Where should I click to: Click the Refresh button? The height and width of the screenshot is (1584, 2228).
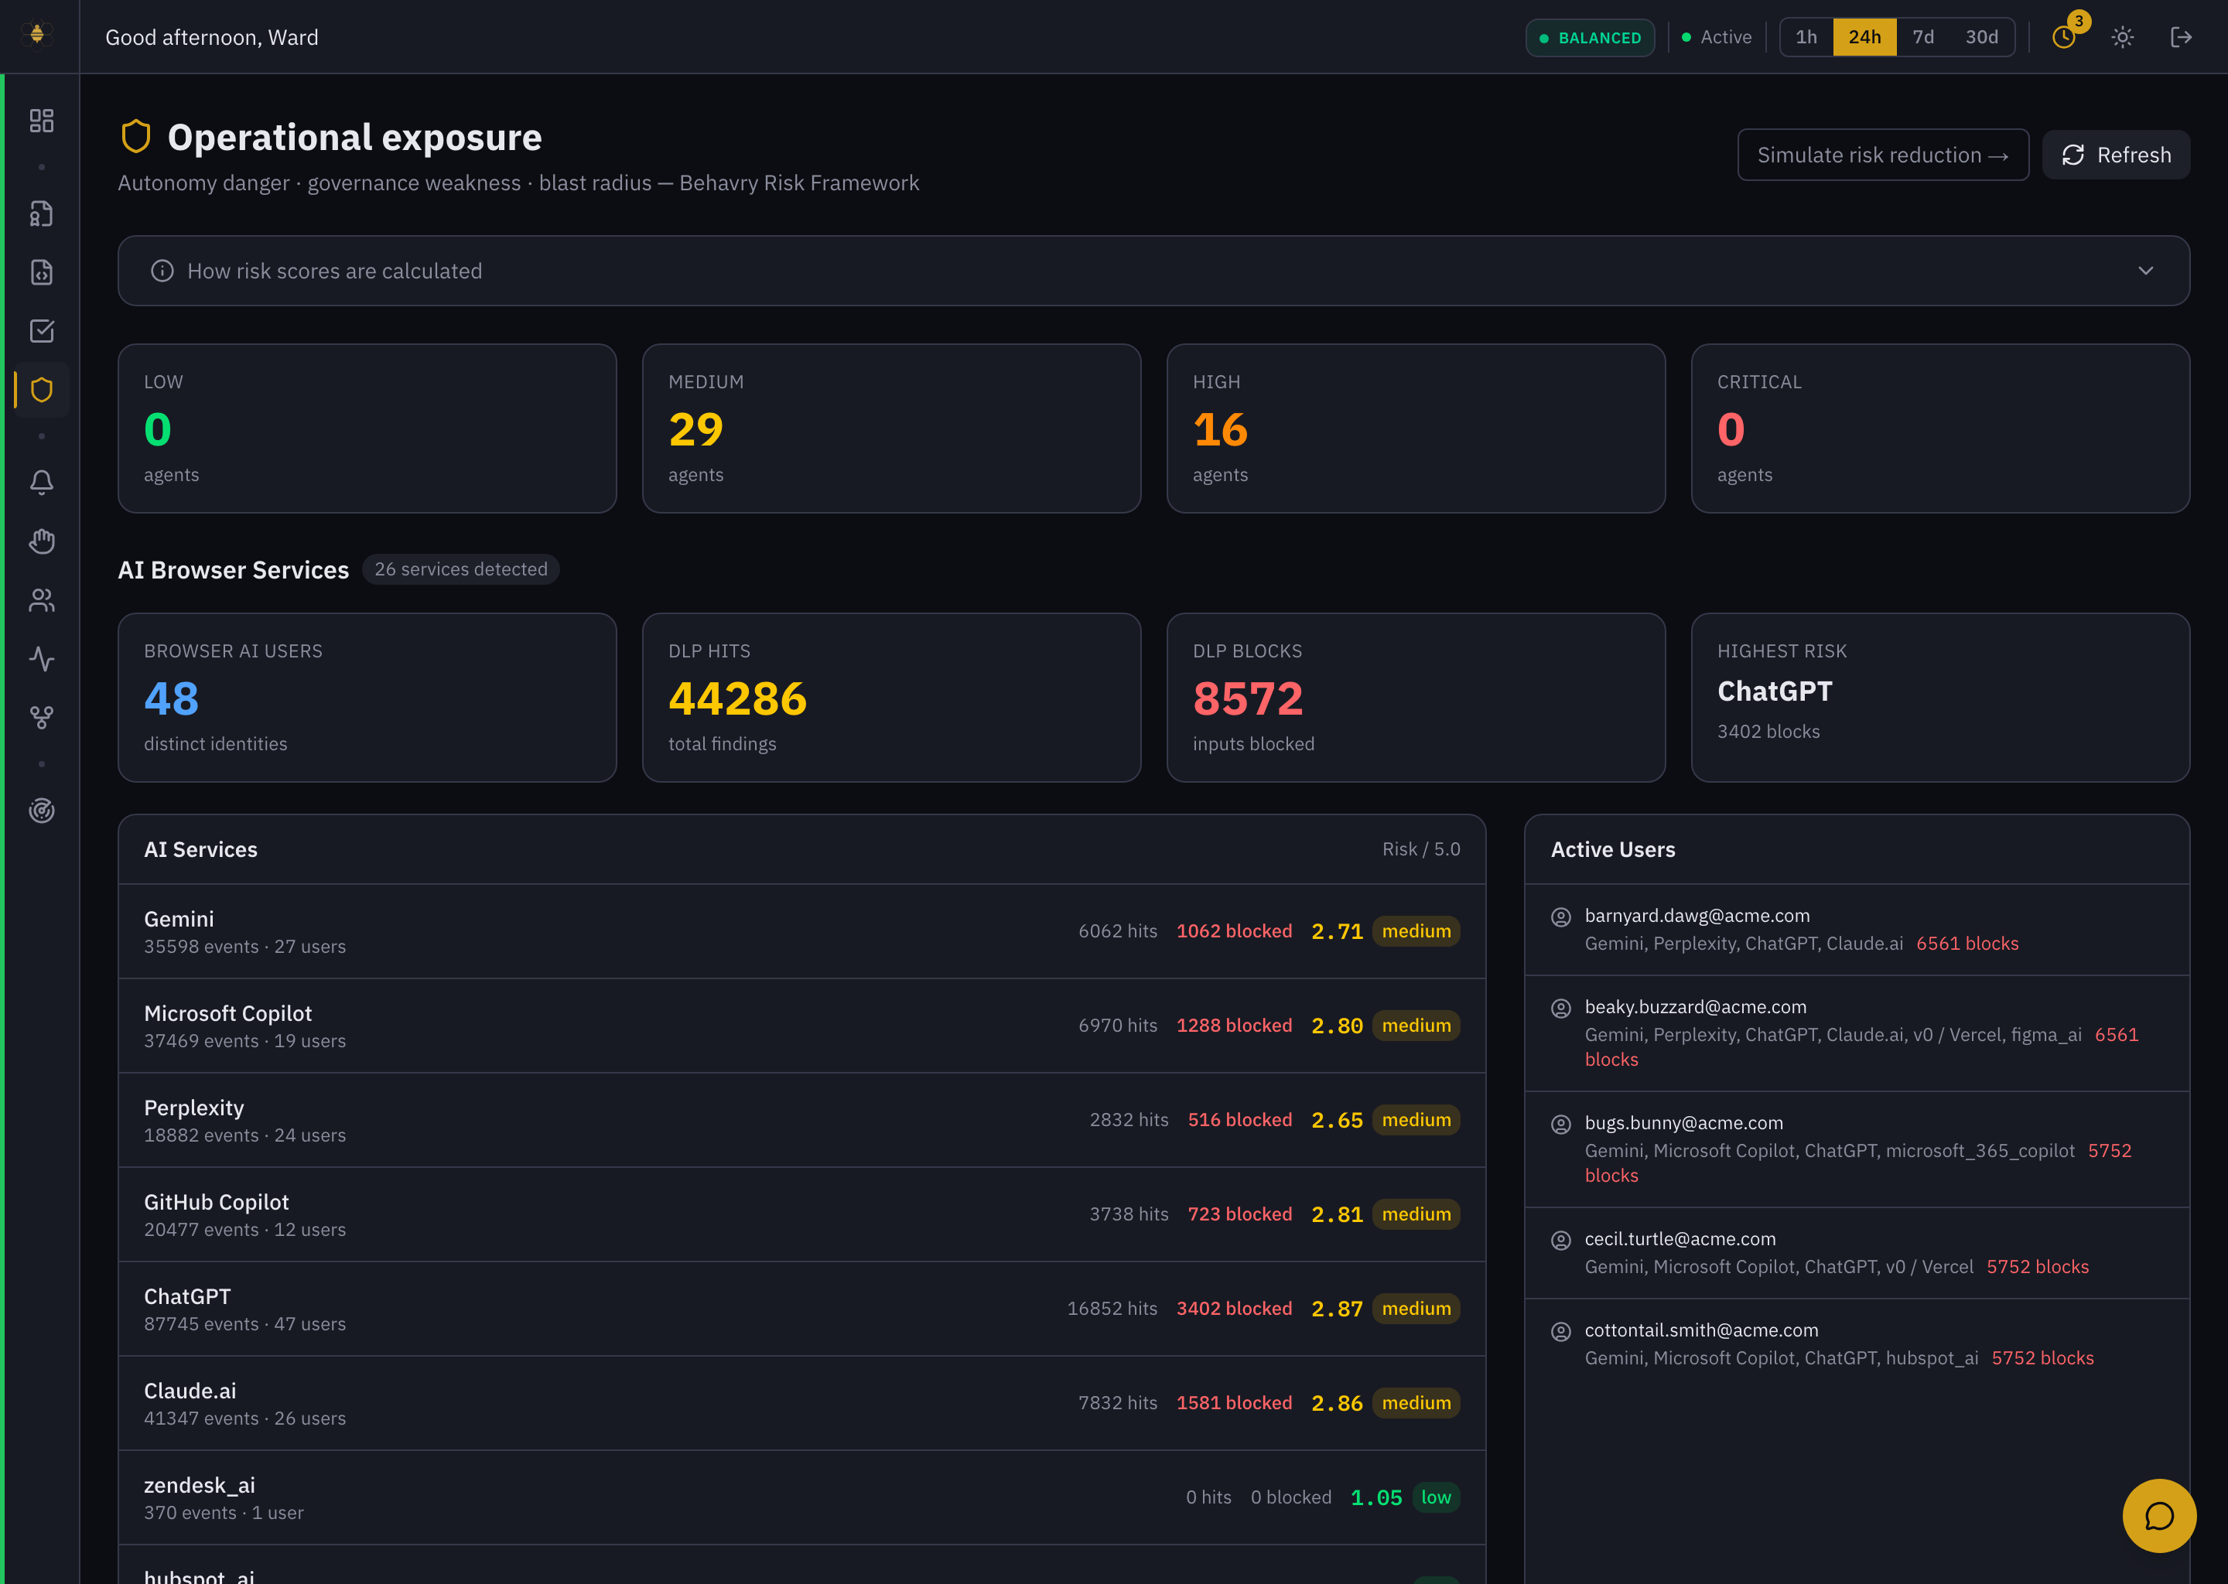tap(2116, 155)
